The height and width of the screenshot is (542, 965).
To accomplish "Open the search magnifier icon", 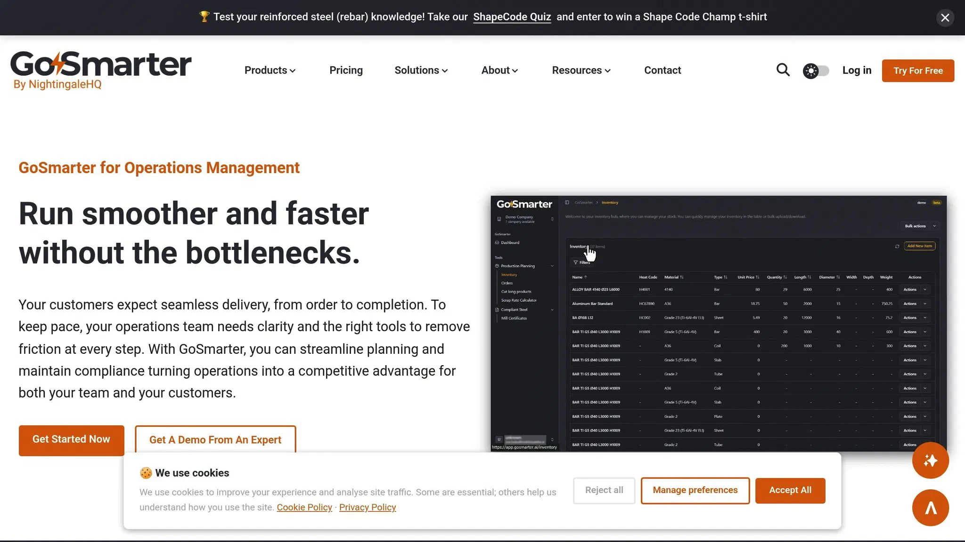I will click(783, 70).
